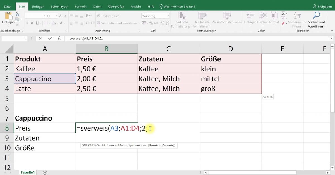Switch to the Formeln ribbon tab
This screenshot has height=175, width=335.
pos(80,6)
